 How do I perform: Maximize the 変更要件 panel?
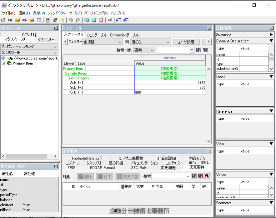[x=209, y=151]
